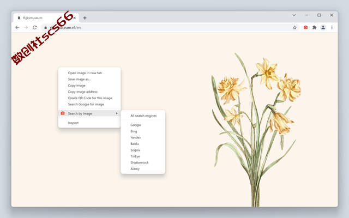Close the browser window
Image resolution: width=349 pixels, height=218 pixels.
(332, 15)
